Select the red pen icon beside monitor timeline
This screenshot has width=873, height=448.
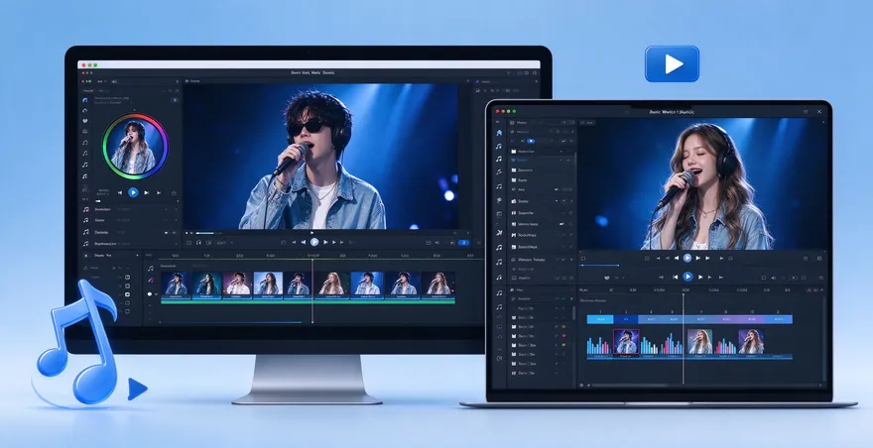[151, 280]
